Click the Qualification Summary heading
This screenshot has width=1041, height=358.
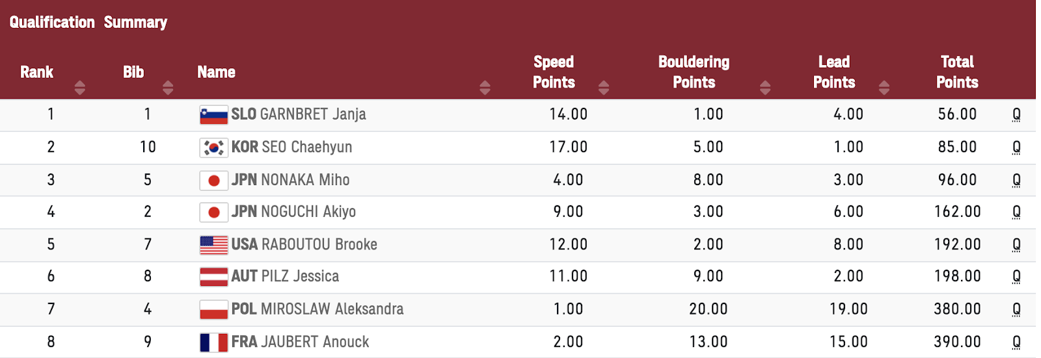tap(88, 22)
